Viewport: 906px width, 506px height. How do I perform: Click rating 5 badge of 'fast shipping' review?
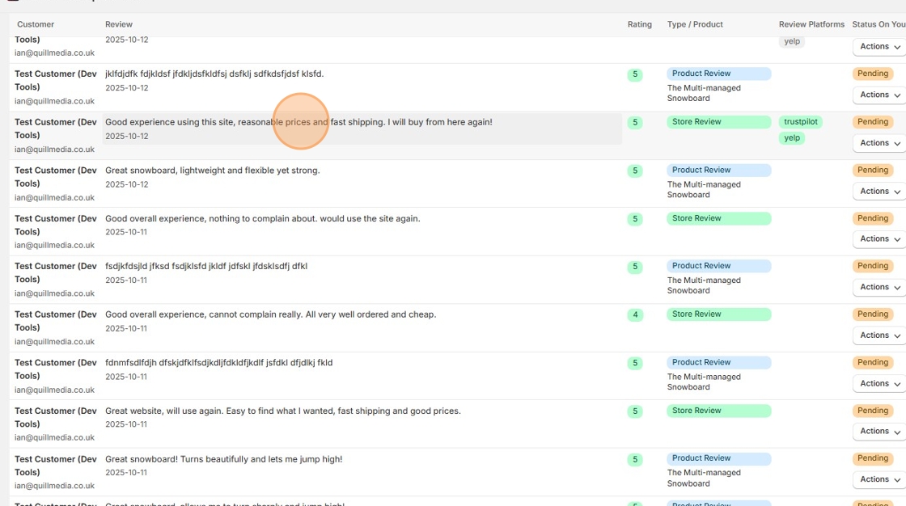pyautogui.click(x=635, y=122)
